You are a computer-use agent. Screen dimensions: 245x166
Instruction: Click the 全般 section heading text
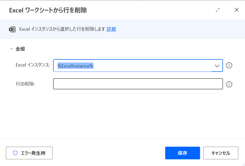[20, 49]
